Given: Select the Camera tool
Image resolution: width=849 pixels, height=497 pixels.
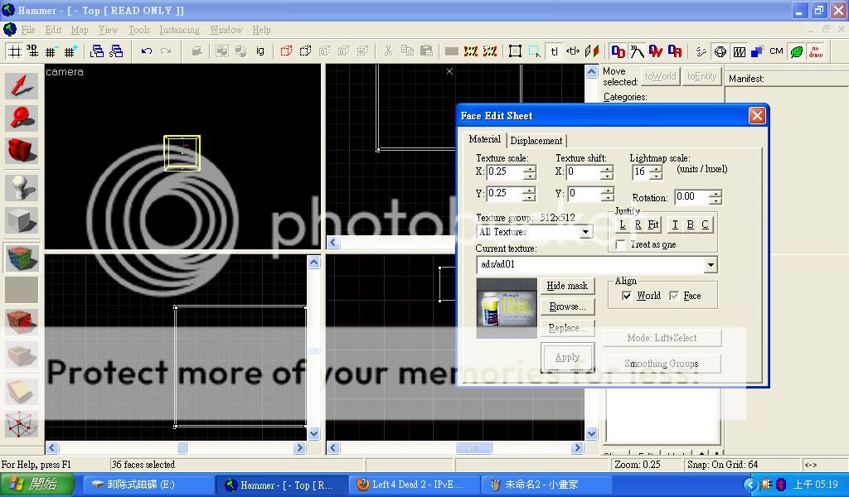Looking at the screenshot, I should click(22, 150).
